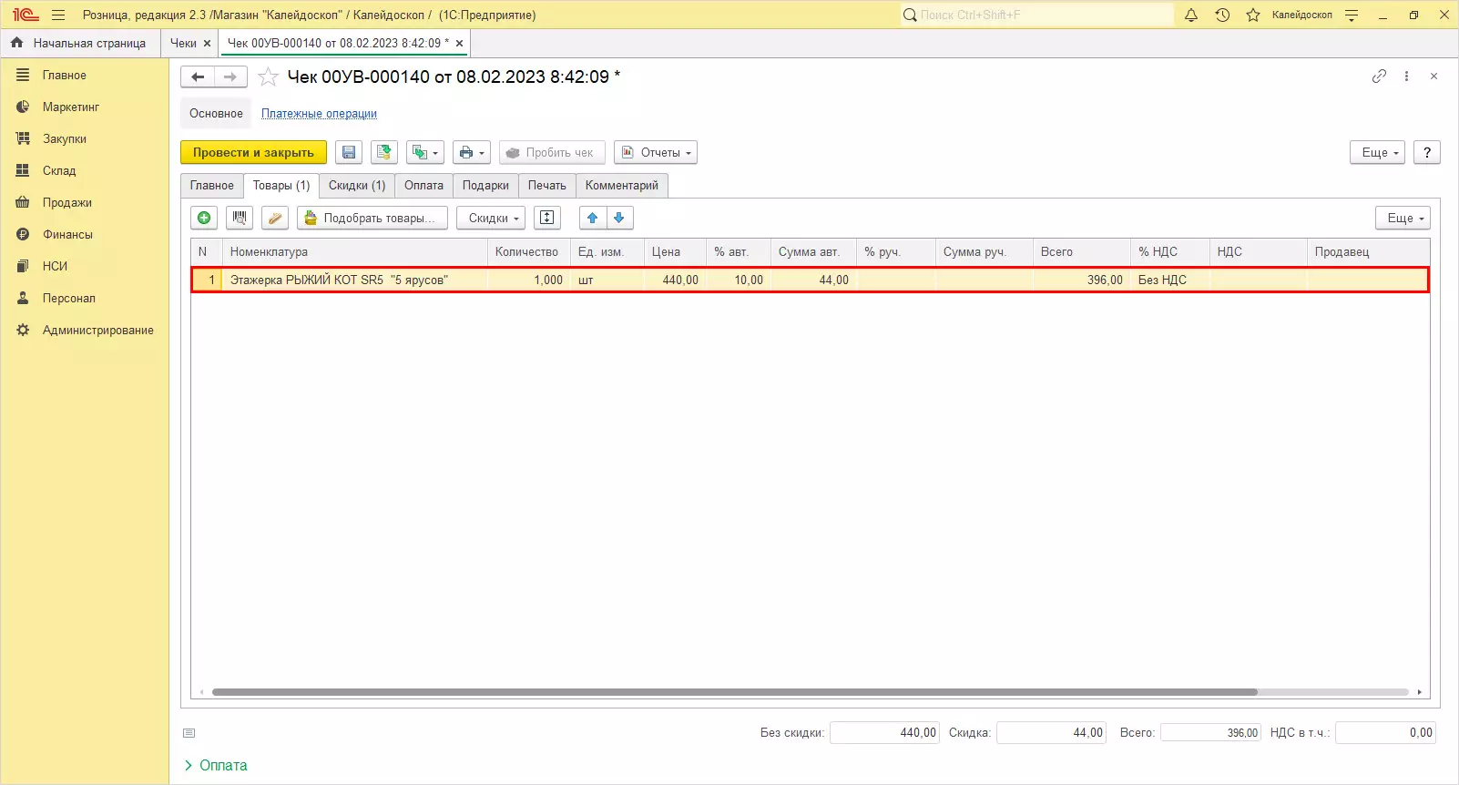Click the comment icon near bottom left
The height and width of the screenshot is (785, 1459).
(189, 733)
